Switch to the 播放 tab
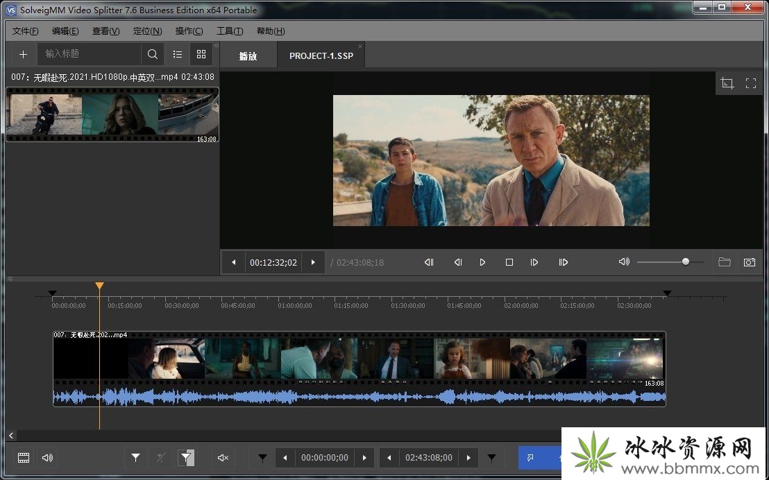This screenshot has width=769, height=480. click(x=248, y=56)
